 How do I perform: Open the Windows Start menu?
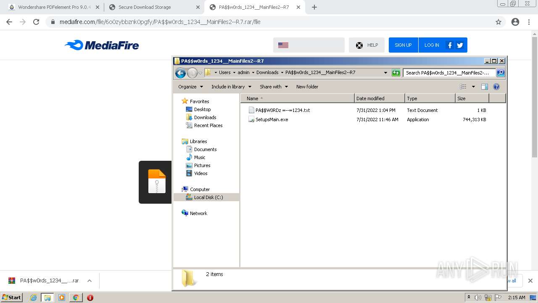pos(12,297)
